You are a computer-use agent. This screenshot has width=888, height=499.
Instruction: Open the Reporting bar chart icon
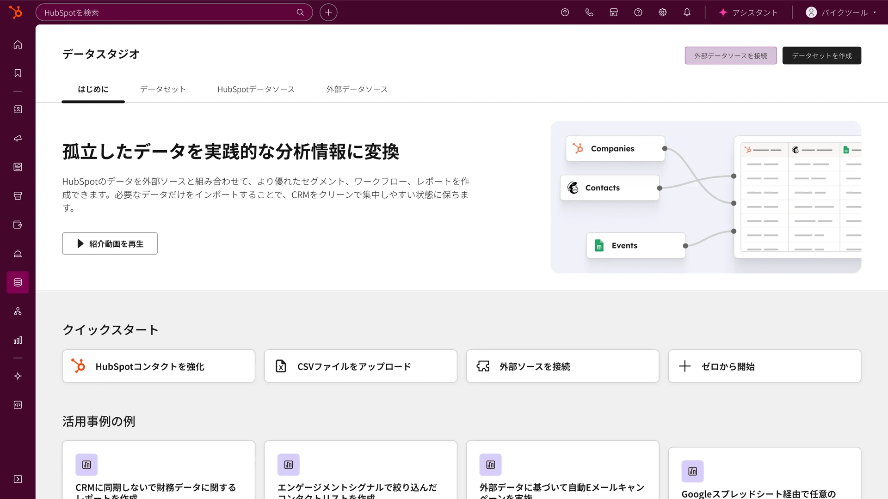tap(18, 341)
